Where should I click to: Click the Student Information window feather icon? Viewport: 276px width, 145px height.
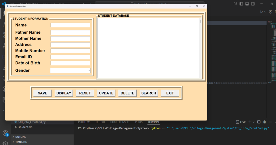7,6
